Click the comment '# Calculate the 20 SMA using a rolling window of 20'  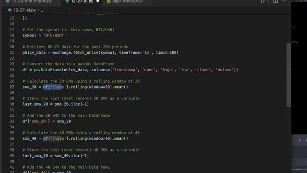pyautogui.click(x=81, y=81)
